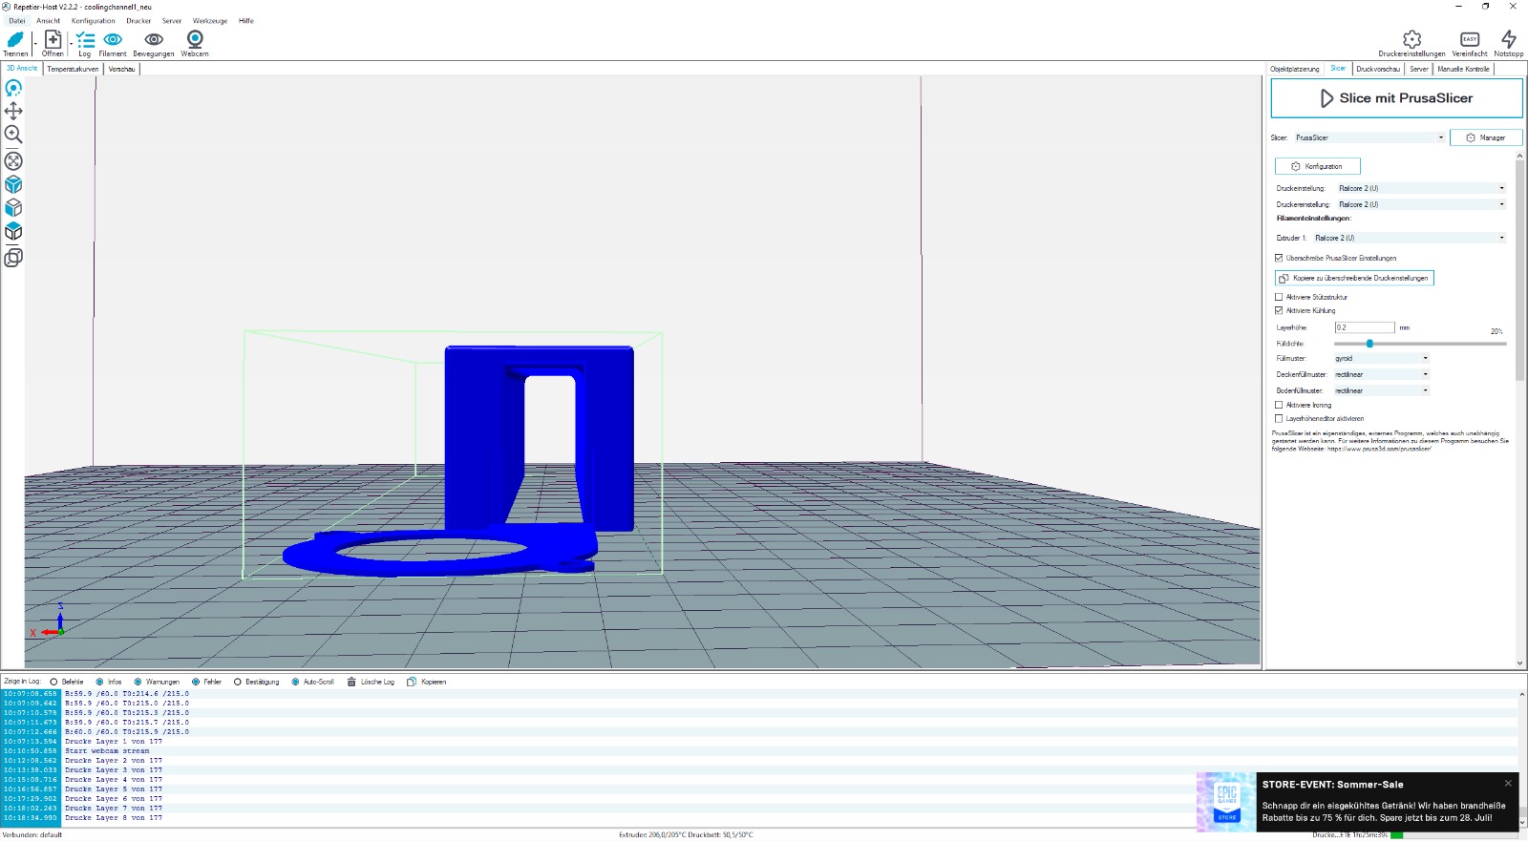The width and height of the screenshot is (1528, 841).
Task: Click the slicer Manager button
Action: [x=1485, y=137]
